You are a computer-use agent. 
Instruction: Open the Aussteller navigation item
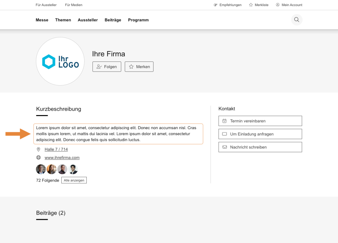[88, 20]
